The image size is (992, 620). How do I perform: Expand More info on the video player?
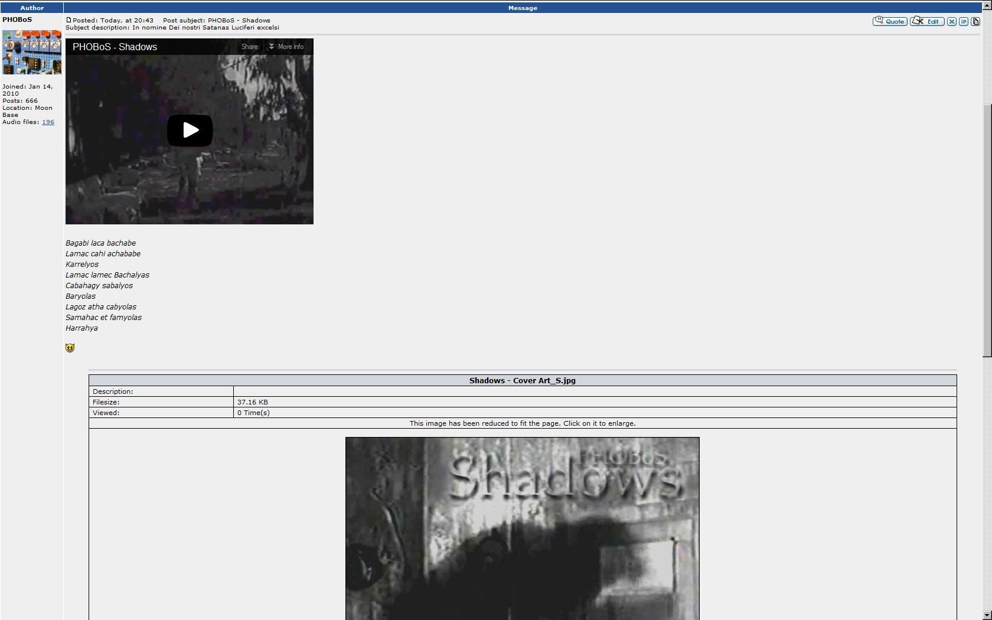click(x=286, y=47)
